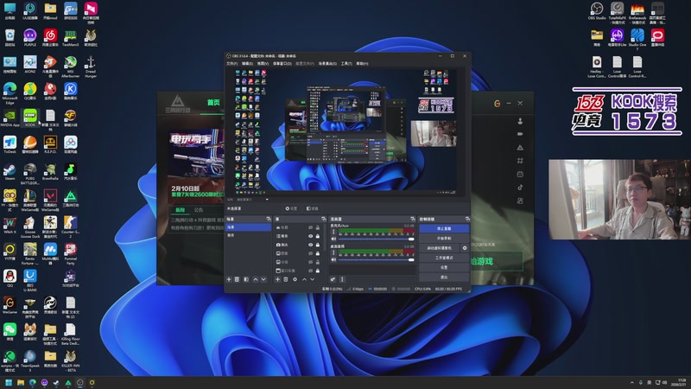The image size is (691, 389).
Task: Open virtual camera settings gear icon
Action: 465,248
